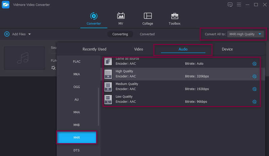Open settings gear for Same as source
This screenshot has height=156, width=269.
(254, 64)
